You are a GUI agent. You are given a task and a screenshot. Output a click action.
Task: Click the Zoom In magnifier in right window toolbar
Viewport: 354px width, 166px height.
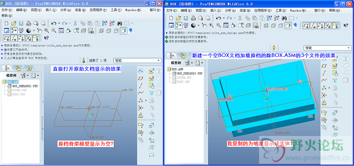click(x=211, y=25)
